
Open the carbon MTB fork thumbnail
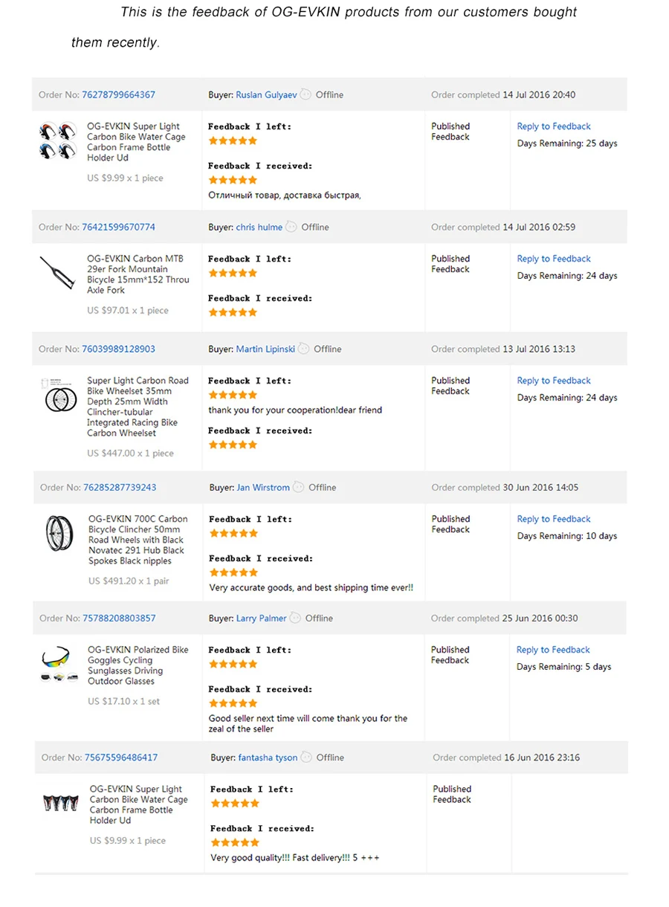tap(57, 274)
